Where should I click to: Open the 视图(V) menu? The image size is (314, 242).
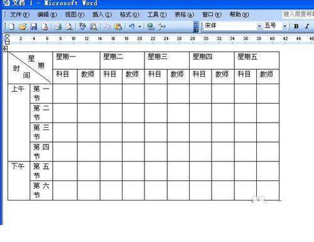click(75, 14)
